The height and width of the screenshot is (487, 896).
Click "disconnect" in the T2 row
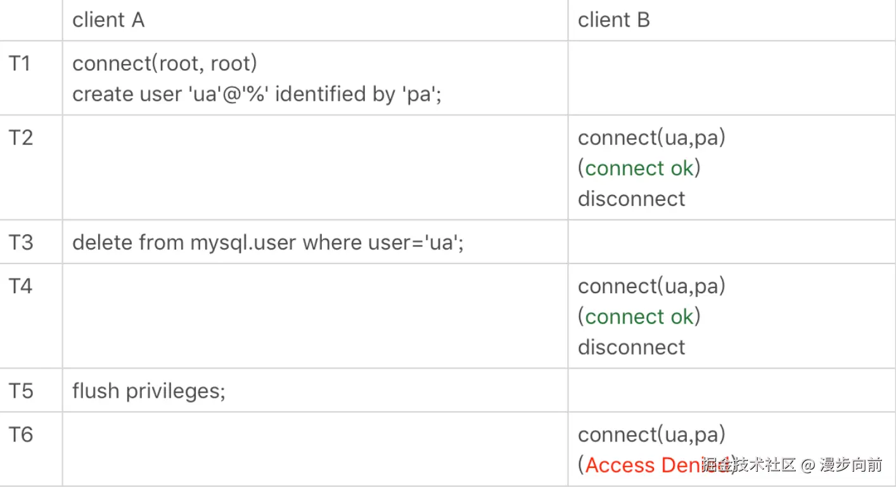(631, 199)
